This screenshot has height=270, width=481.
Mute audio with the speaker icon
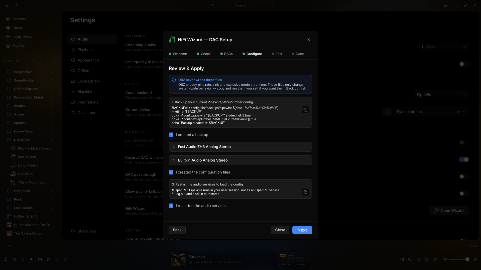445,259
